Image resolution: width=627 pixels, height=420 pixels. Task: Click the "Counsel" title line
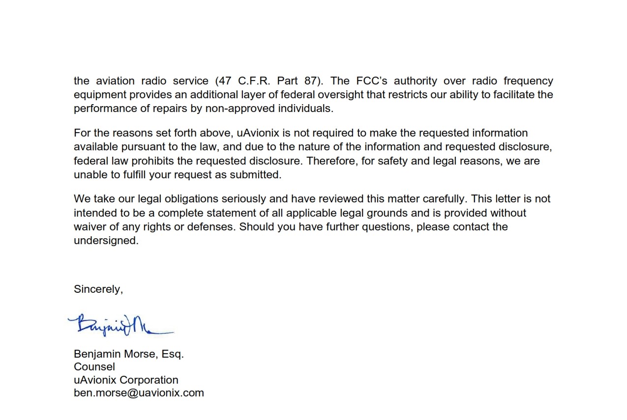pyautogui.click(x=94, y=367)
